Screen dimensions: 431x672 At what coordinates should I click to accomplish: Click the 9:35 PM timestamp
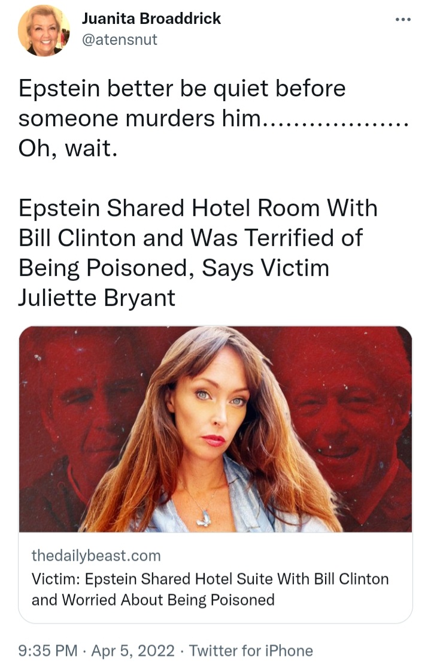(x=48, y=650)
